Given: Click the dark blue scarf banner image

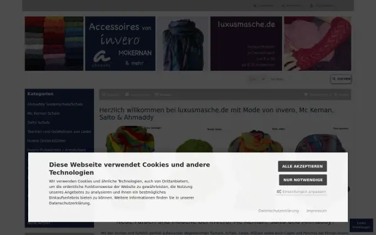Looking at the screenshot, I should pos(183,43).
